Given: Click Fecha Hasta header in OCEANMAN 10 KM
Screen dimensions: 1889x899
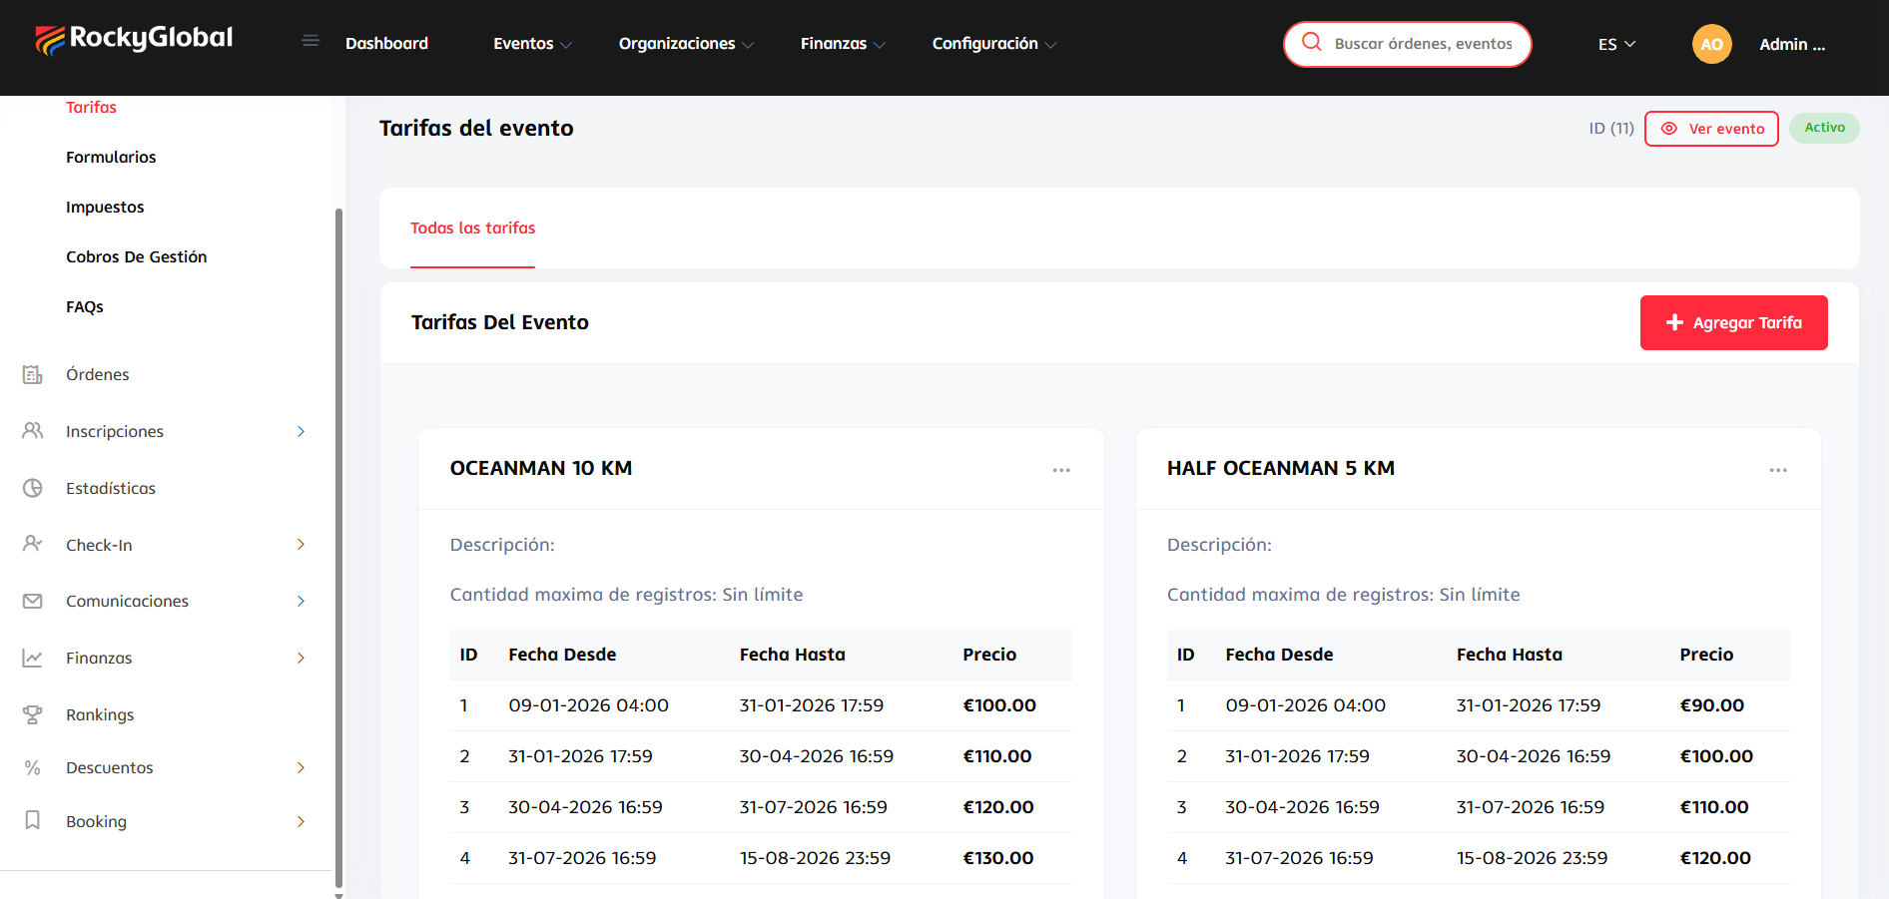Looking at the screenshot, I should [792, 655].
